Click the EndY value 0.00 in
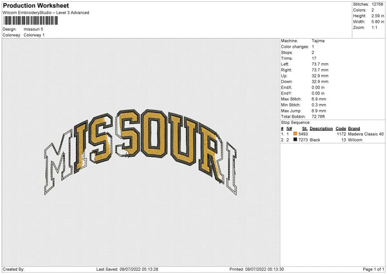This screenshot has width=387, height=274. click(318, 94)
